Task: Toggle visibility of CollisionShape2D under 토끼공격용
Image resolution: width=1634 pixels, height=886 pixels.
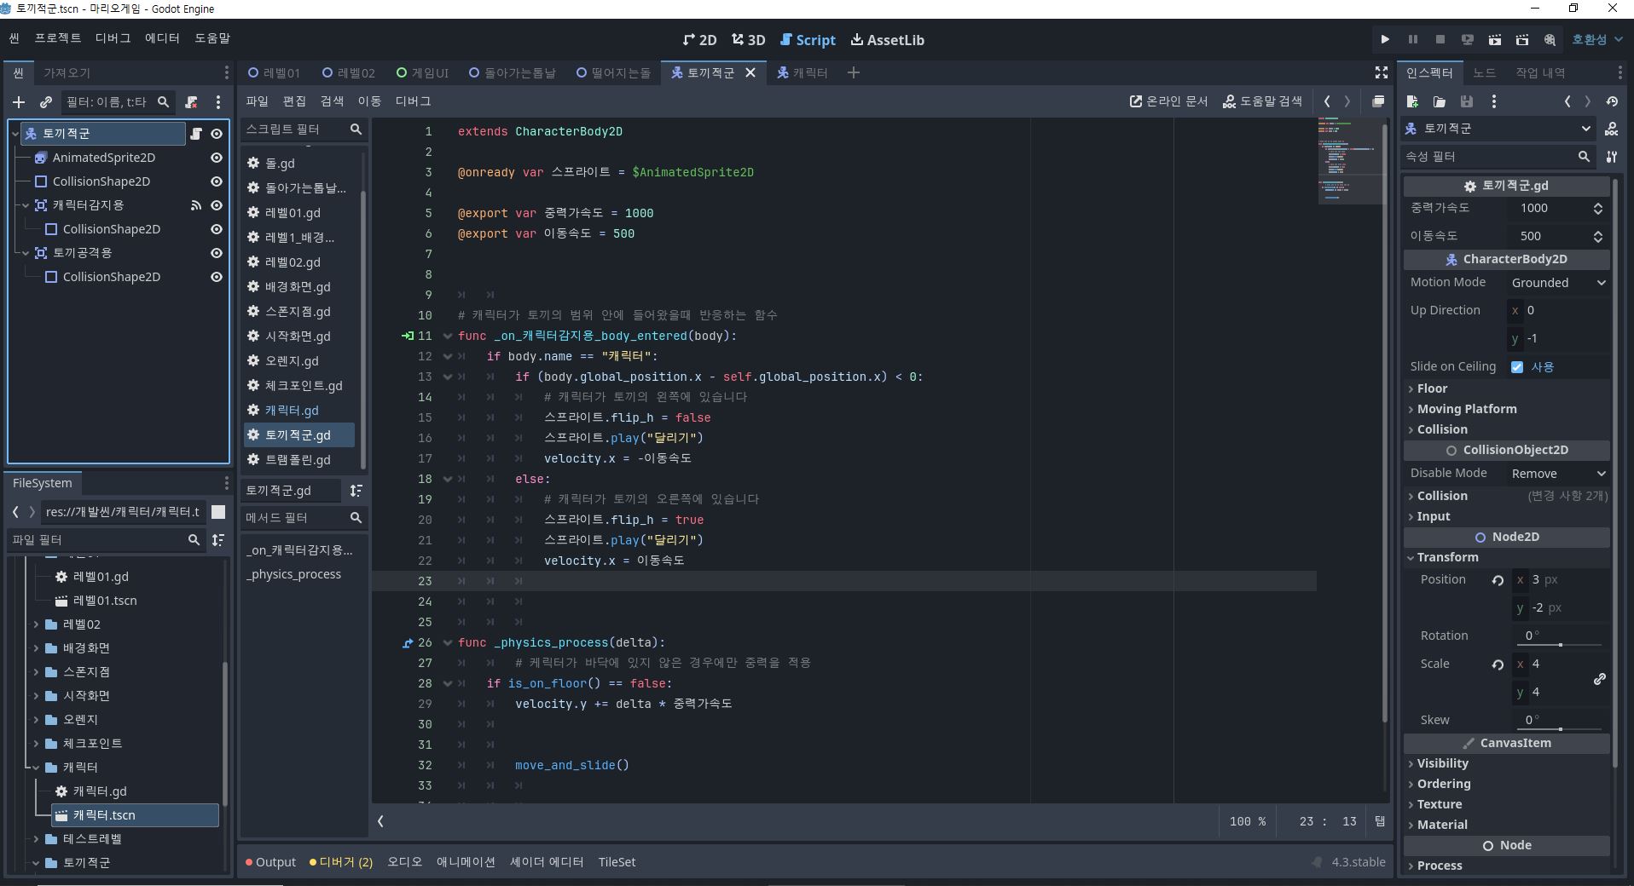Action: (x=217, y=277)
